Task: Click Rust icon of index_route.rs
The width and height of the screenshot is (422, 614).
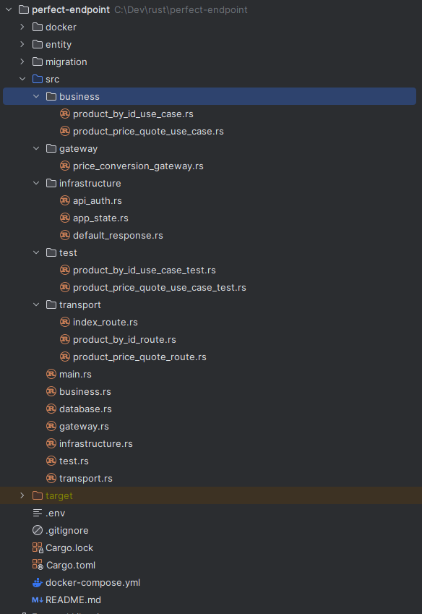Action: click(x=65, y=322)
